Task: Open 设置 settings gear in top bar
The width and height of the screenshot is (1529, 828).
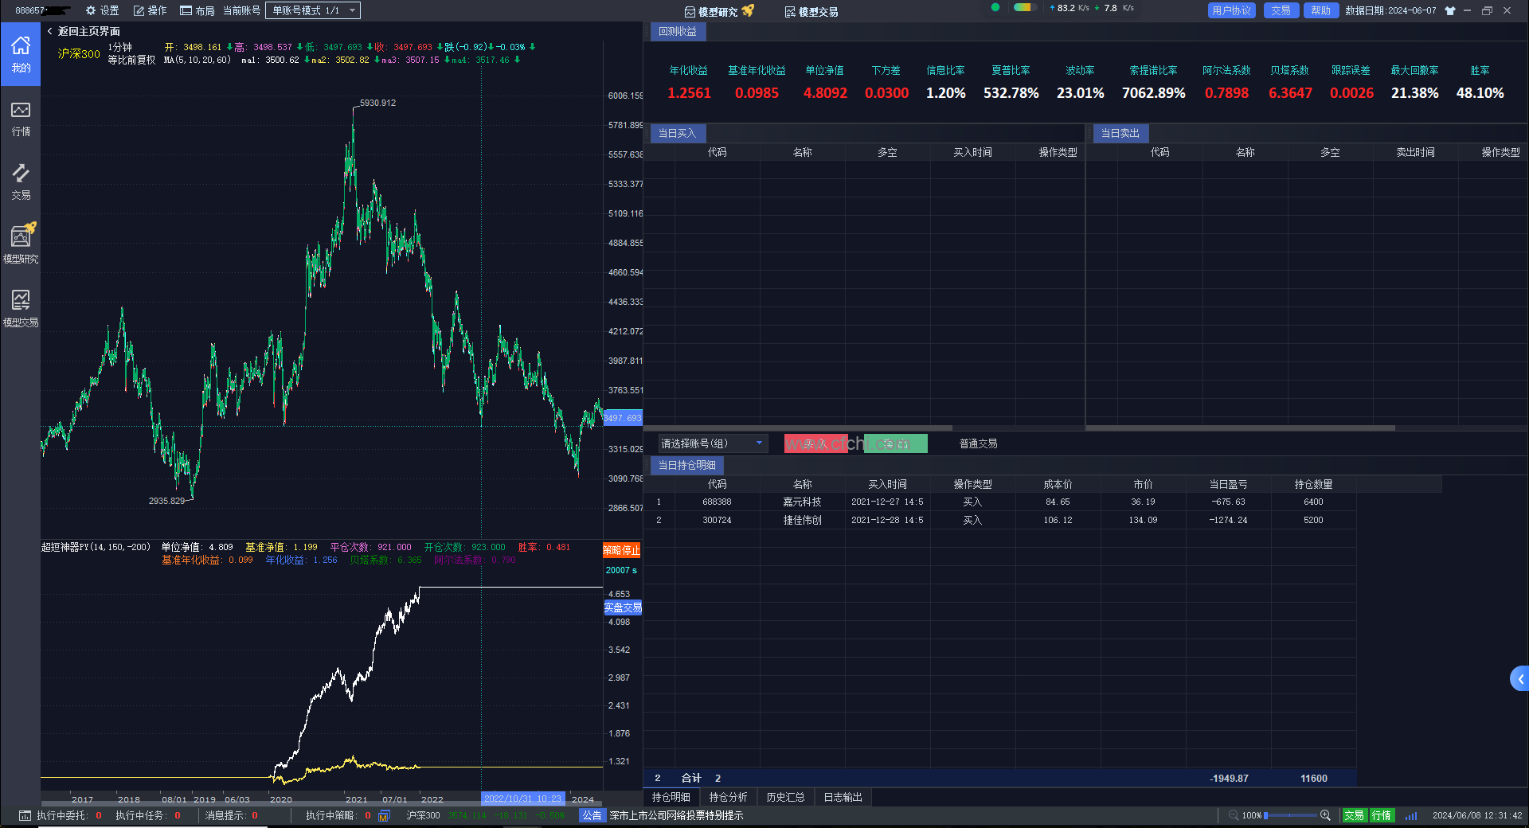Action: [x=102, y=10]
